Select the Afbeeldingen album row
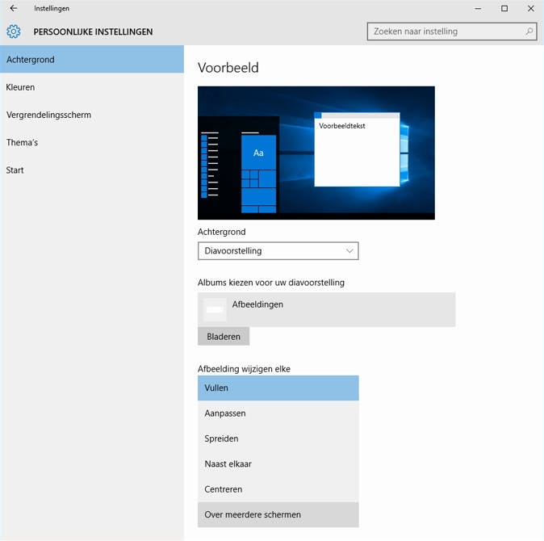 pyautogui.click(x=326, y=309)
